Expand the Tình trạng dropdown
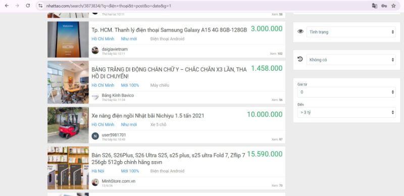Screen dimensions: 404x196 (x=351, y=32)
